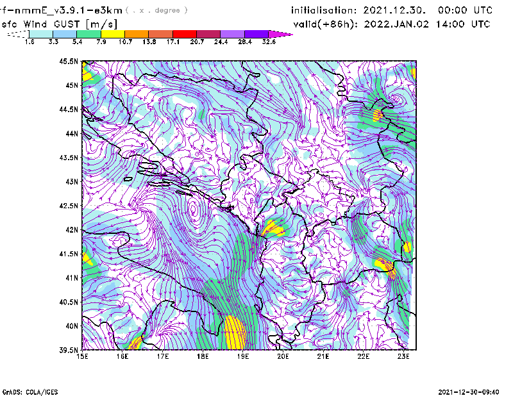Image resolution: width=513 pixels, height=396 pixels.
Task: Click the initialisation date 2021.12.30.
Action: pos(394,10)
